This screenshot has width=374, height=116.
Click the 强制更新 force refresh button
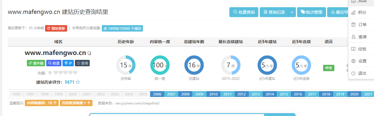click(x=56, y=28)
